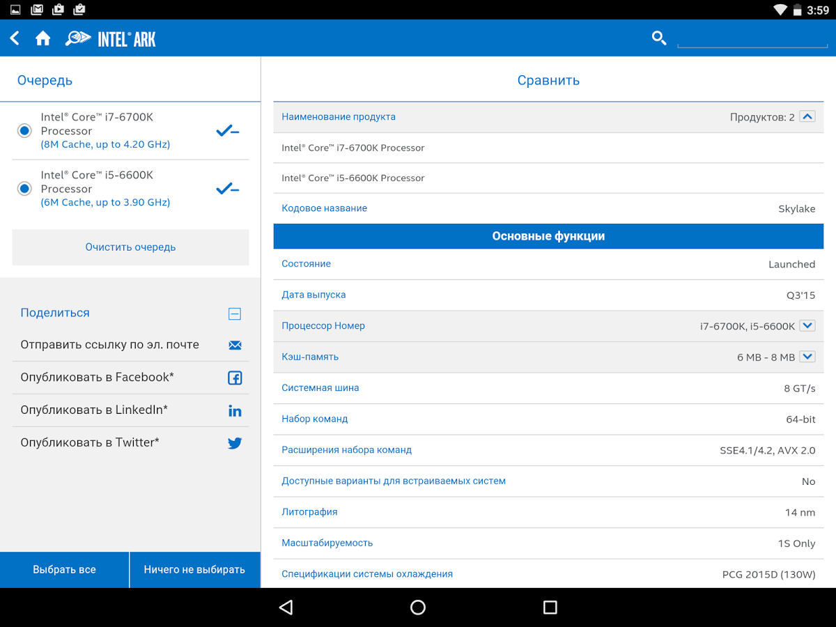This screenshot has height=627, width=836.
Task: Select the i7-6700K radio button
Action: [x=24, y=131]
